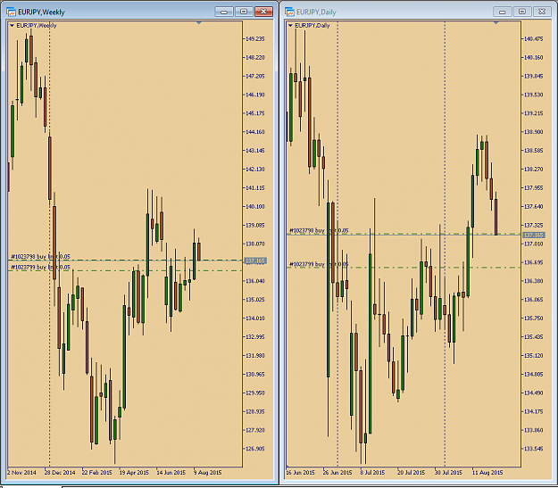Click price level 136.065 on Daily axis

pyautogui.click(x=533, y=300)
